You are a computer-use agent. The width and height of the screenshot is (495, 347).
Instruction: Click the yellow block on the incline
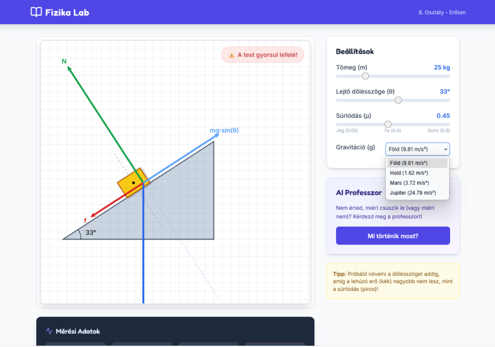coord(132,183)
